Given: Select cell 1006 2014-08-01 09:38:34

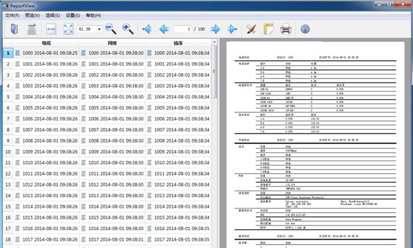Looking at the screenshot, I should click(x=178, y=119).
